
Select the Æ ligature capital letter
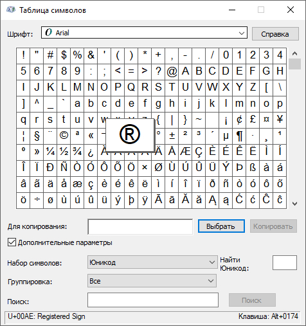[185, 152]
